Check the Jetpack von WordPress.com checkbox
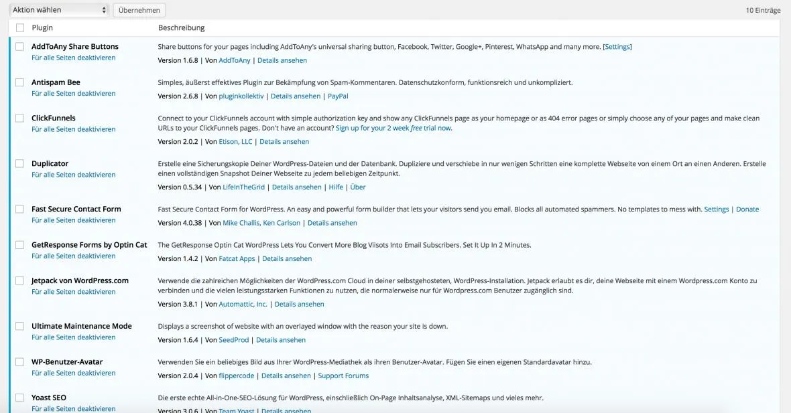 tap(19, 280)
